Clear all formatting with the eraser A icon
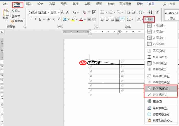The height and width of the screenshot is (126, 179). pos(84,12)
